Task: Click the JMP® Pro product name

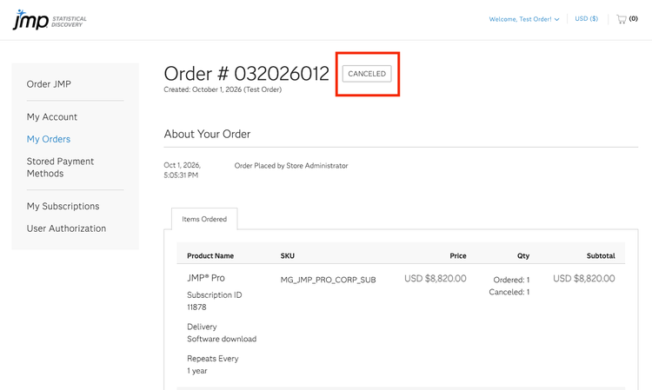Action: [x=206, y=278]
